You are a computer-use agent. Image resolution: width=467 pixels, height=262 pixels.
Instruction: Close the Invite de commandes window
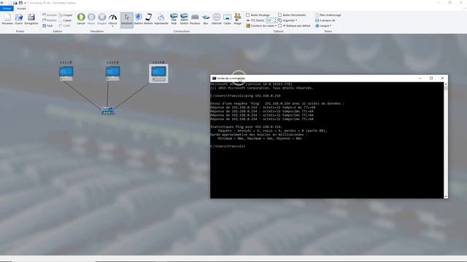point(442,78)
